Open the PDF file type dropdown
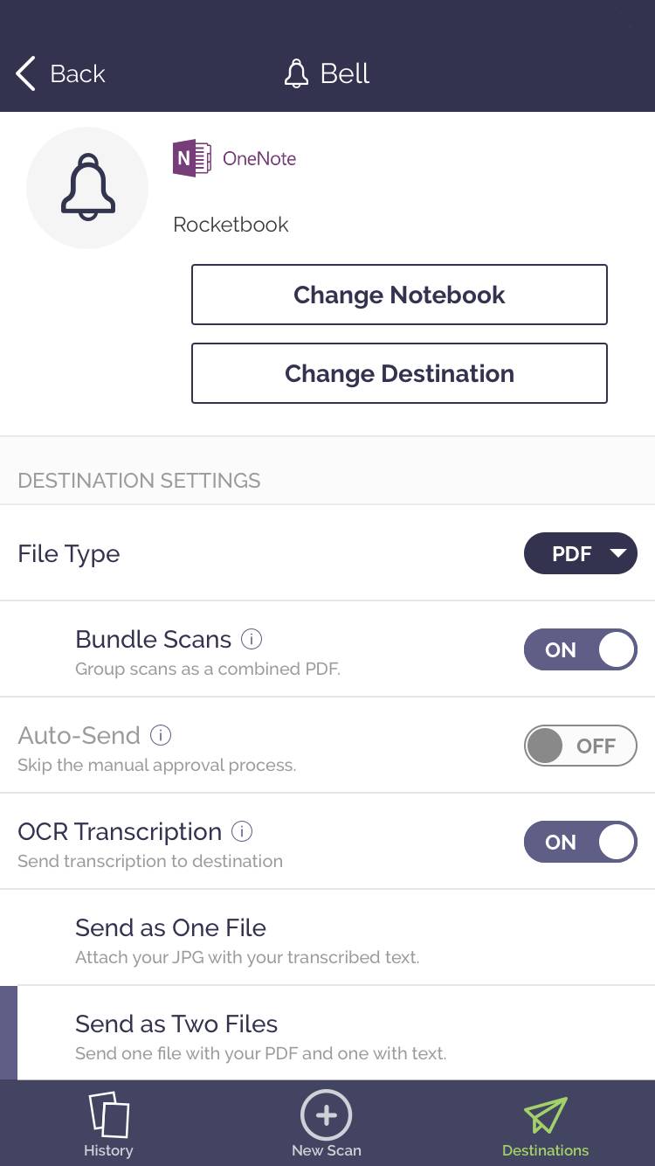 pyautogui.click(x=580, y=553)
